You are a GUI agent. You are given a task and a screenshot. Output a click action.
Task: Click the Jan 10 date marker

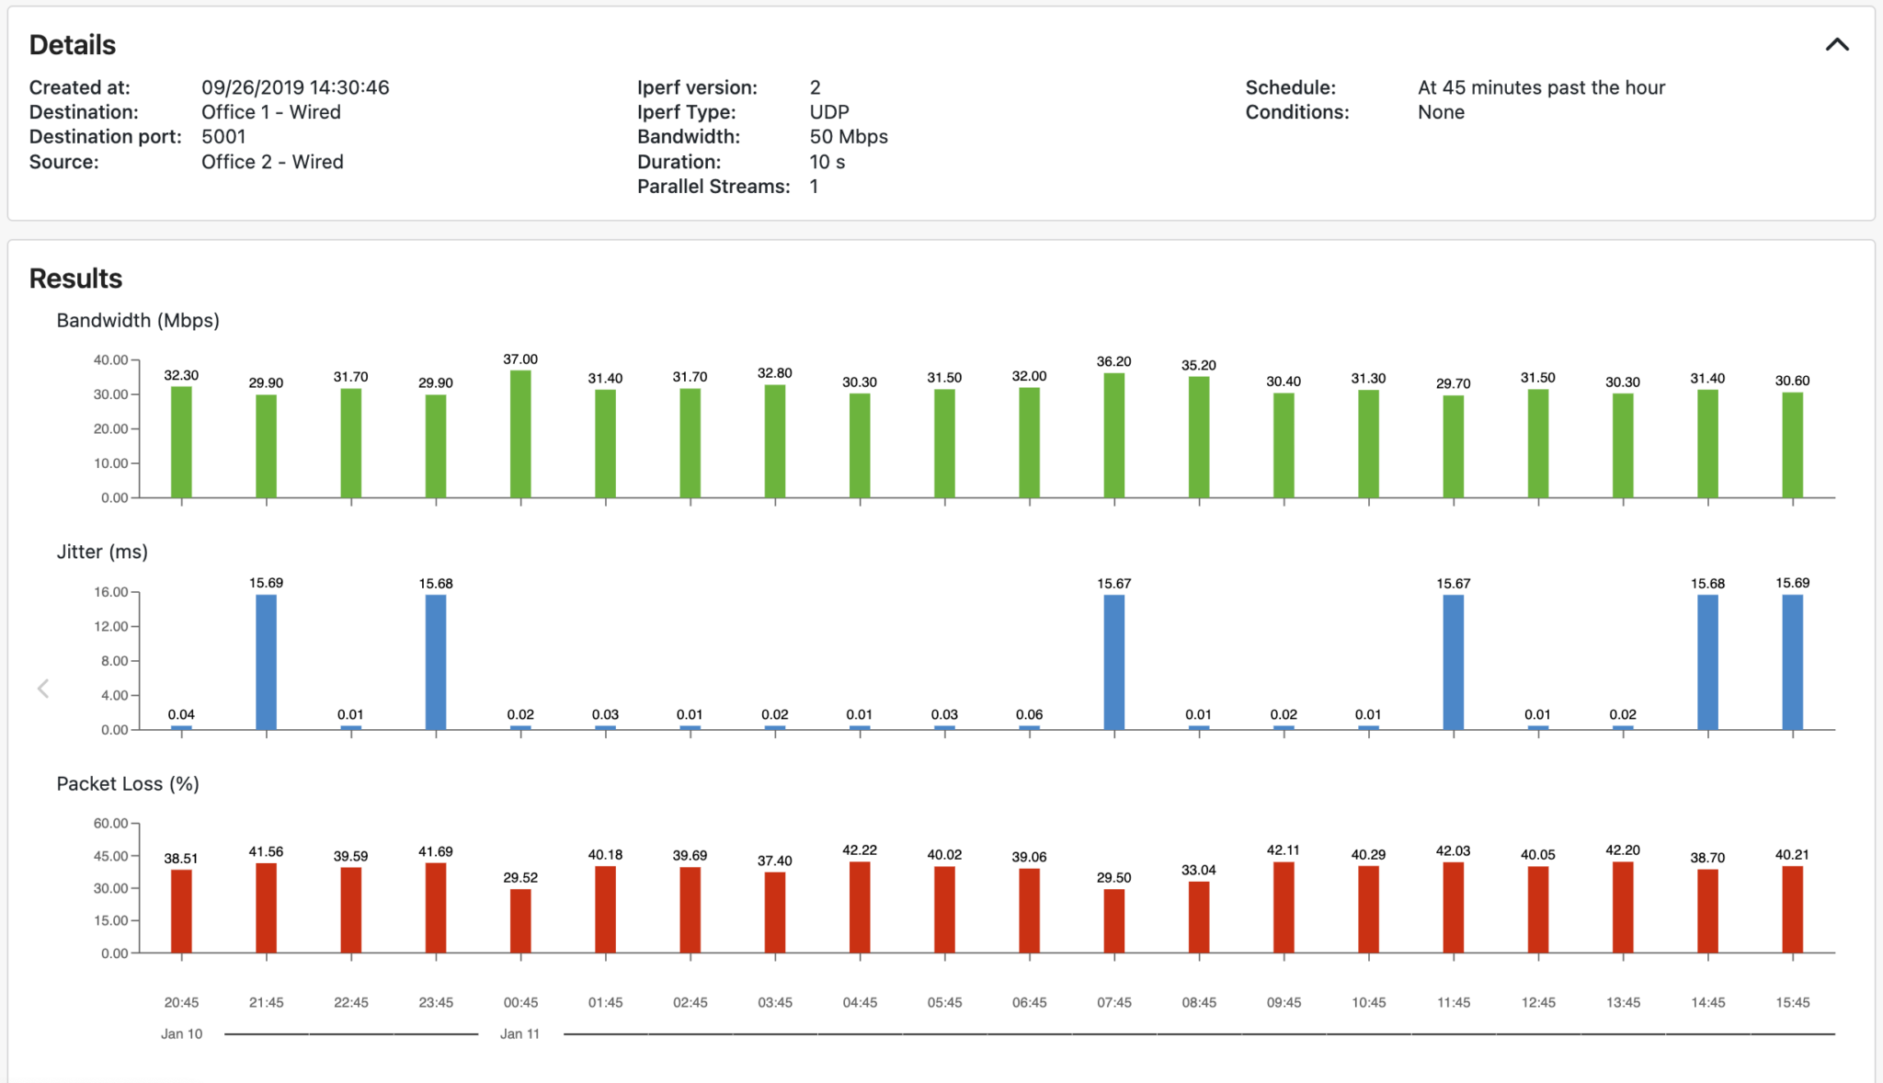(x=181, y=1032)
